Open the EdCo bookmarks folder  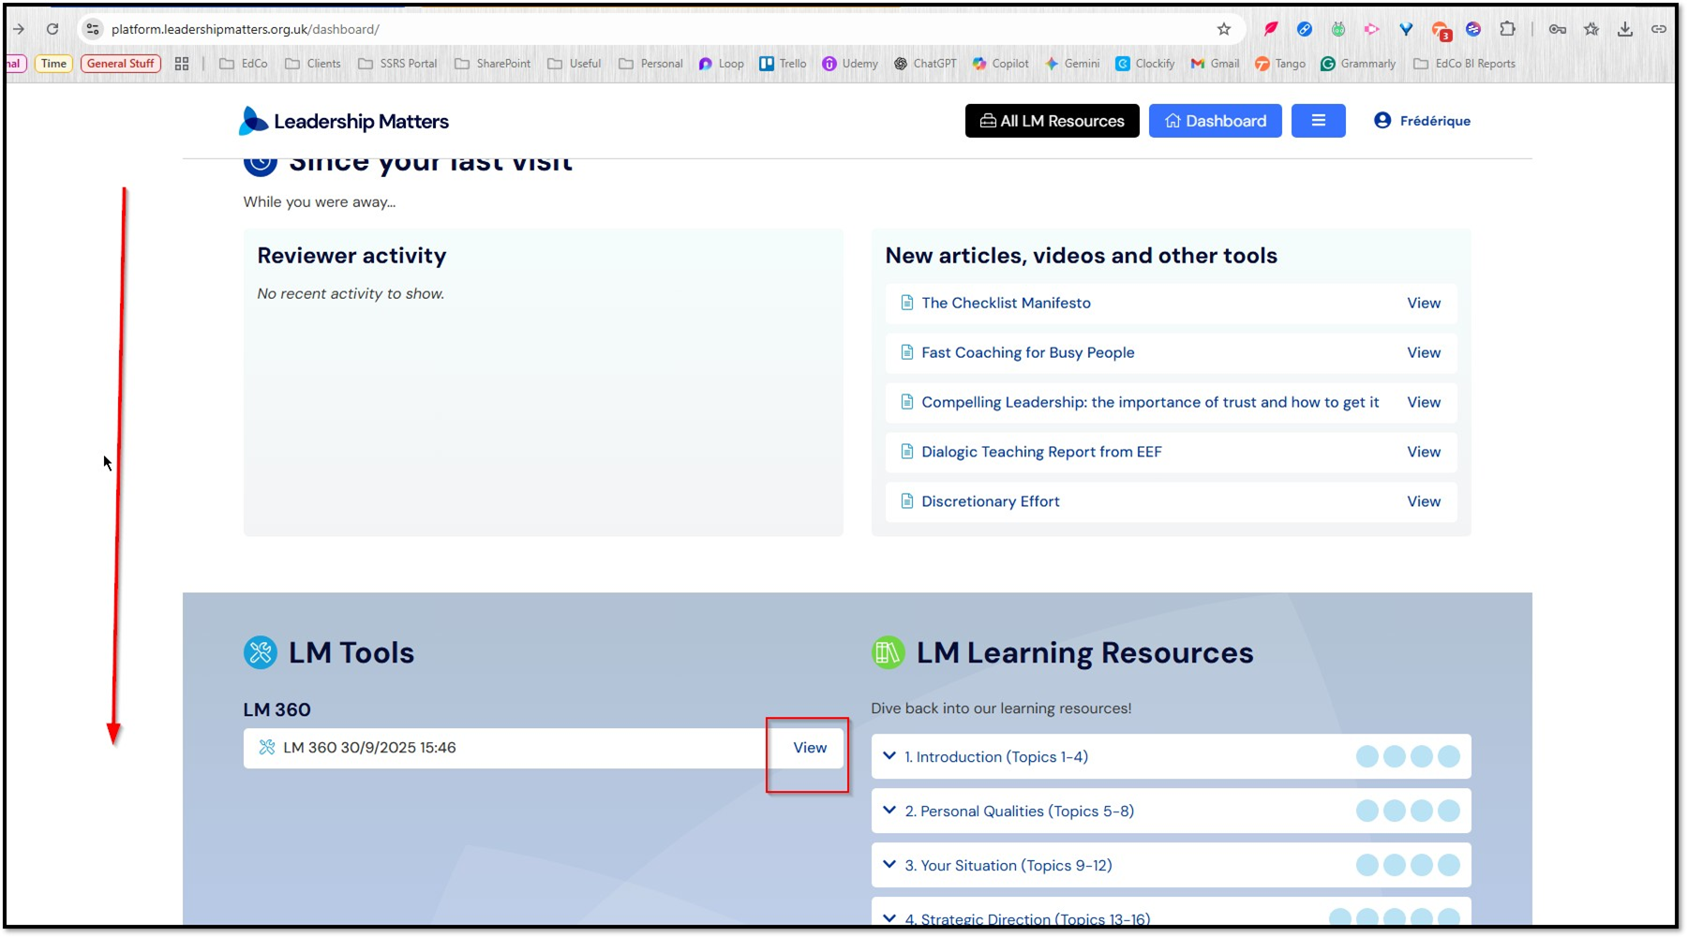(243, 64)
